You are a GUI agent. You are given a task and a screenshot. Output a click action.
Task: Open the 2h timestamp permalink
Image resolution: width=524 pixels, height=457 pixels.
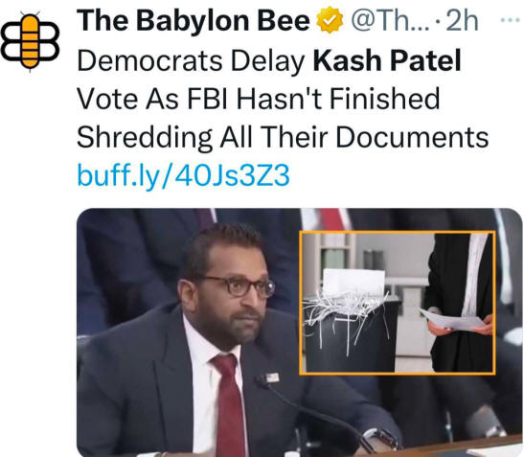point(462,21)
